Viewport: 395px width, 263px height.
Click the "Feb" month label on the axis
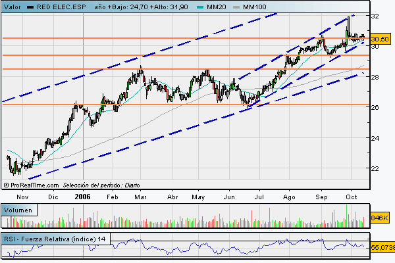[x=113, y=197]
